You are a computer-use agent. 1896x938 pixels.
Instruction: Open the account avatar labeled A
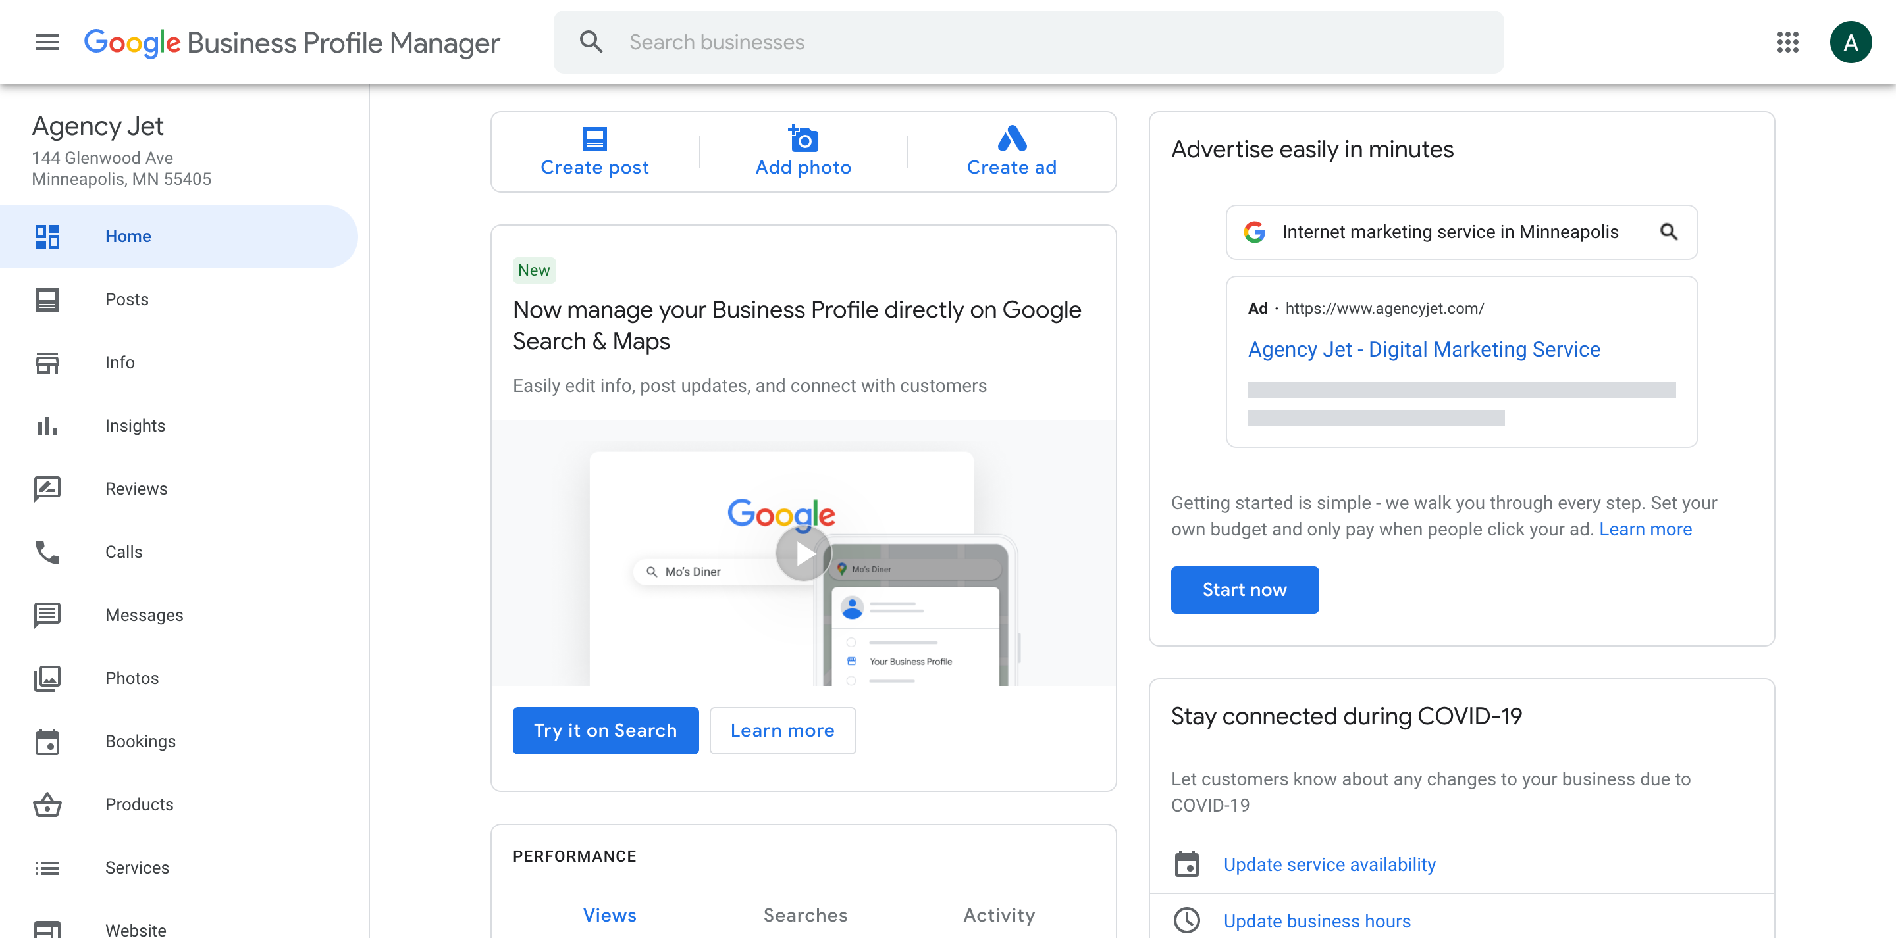coord(1851,42)
